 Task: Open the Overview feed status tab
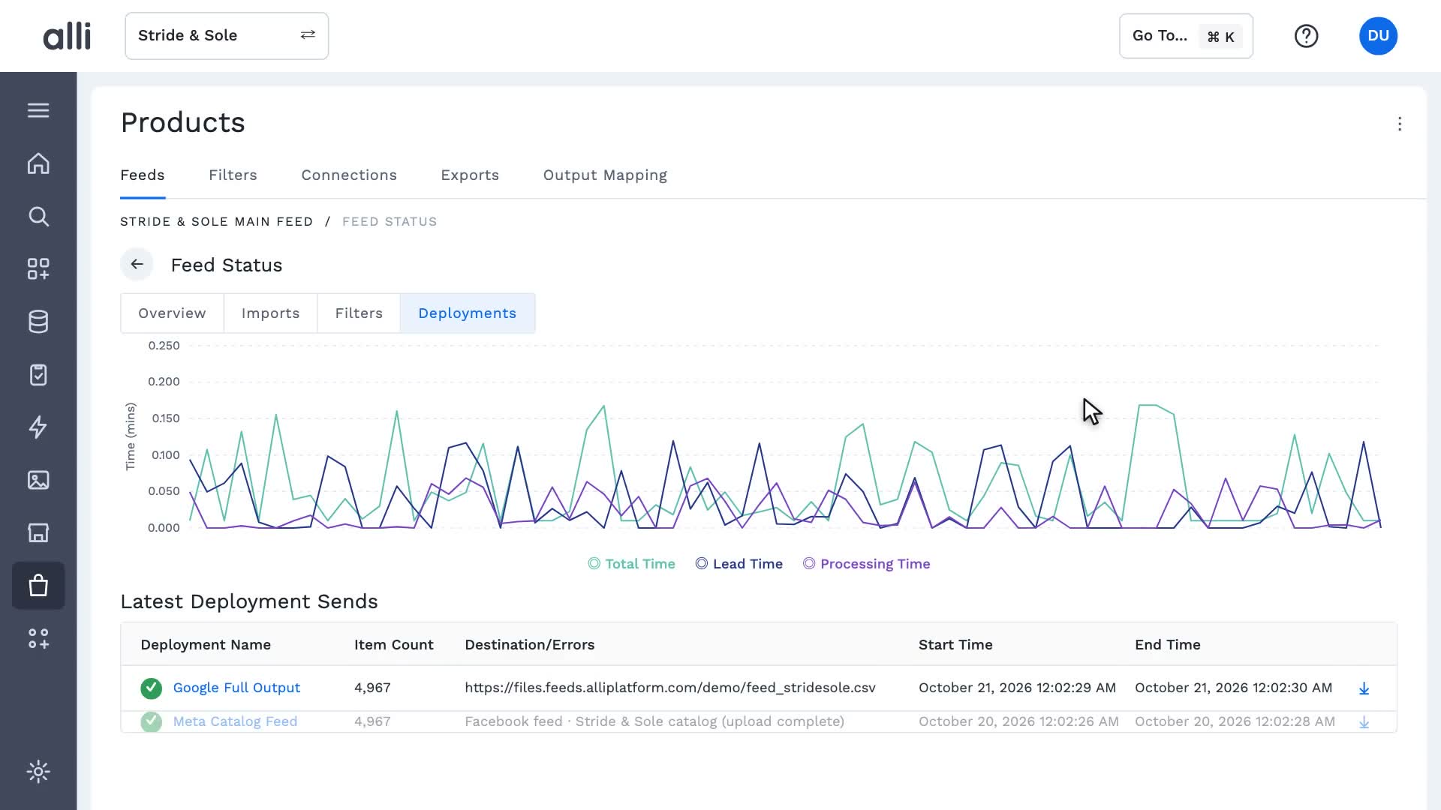click(x=172, y=313)
